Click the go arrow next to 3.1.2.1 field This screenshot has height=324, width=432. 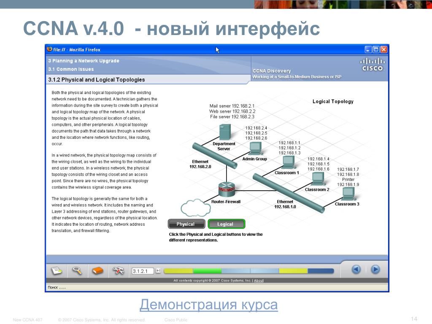158,271
